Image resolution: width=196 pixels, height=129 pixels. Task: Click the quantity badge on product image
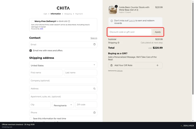[116, 6]
